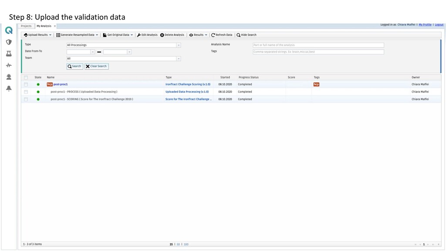Open the notifications bell icon in sidebar

(9, 88)
